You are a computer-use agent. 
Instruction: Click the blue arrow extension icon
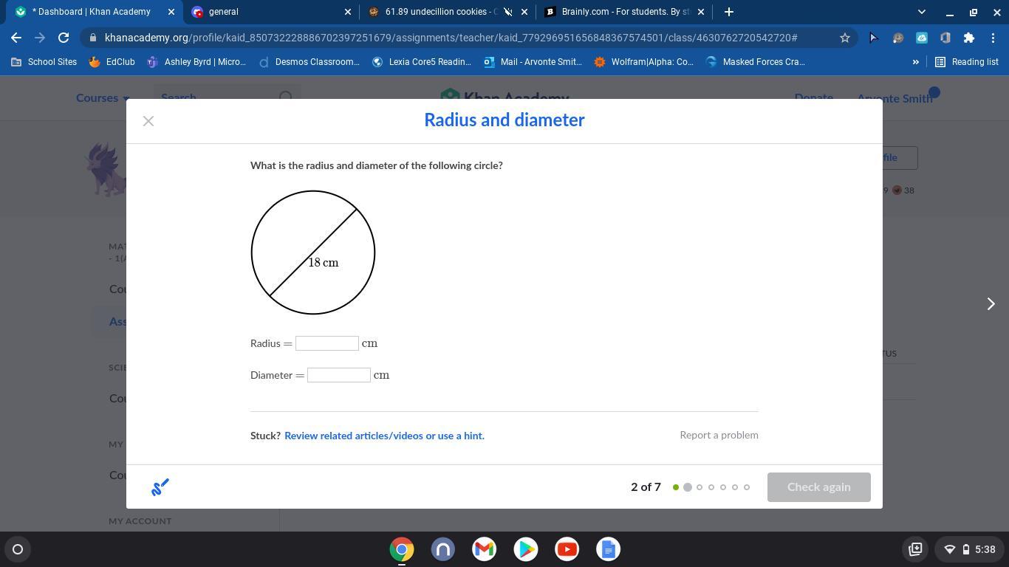[x=873, y=38]
